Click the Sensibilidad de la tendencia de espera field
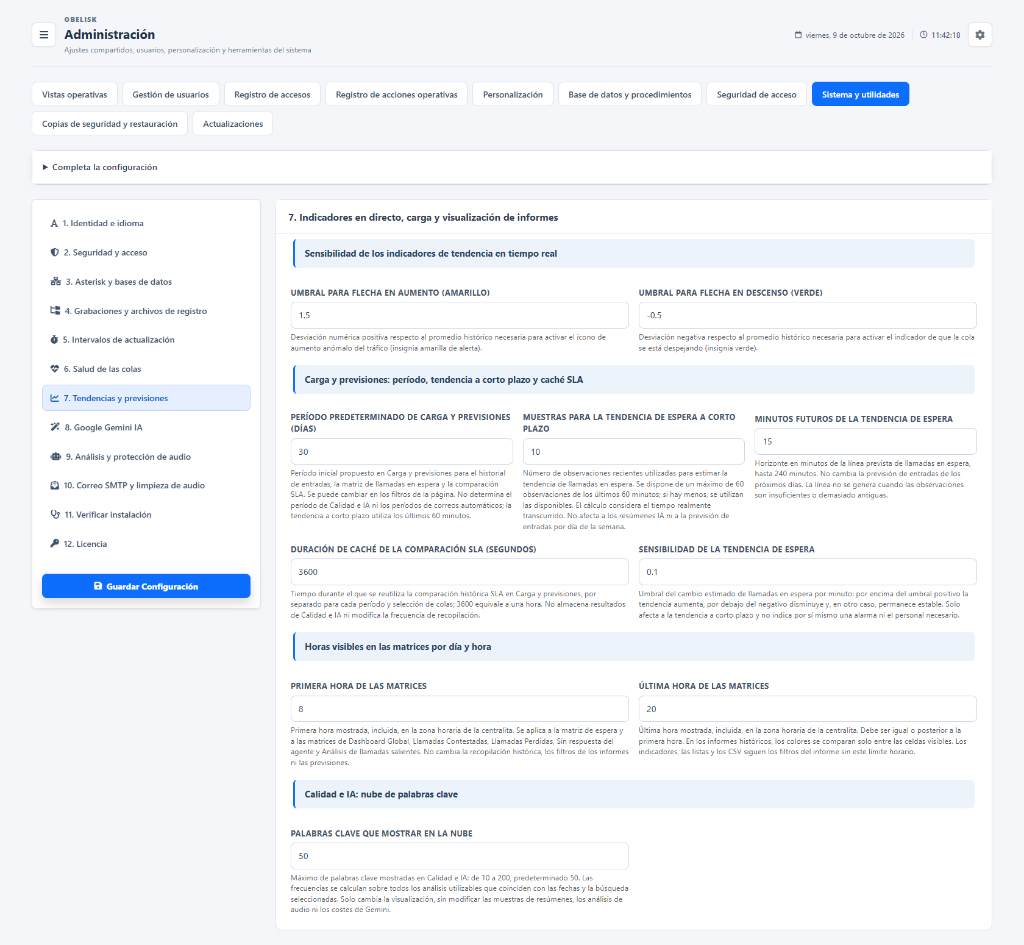Image resolution: width=1024 pixels, height=945 pixels. coord(808,572)
